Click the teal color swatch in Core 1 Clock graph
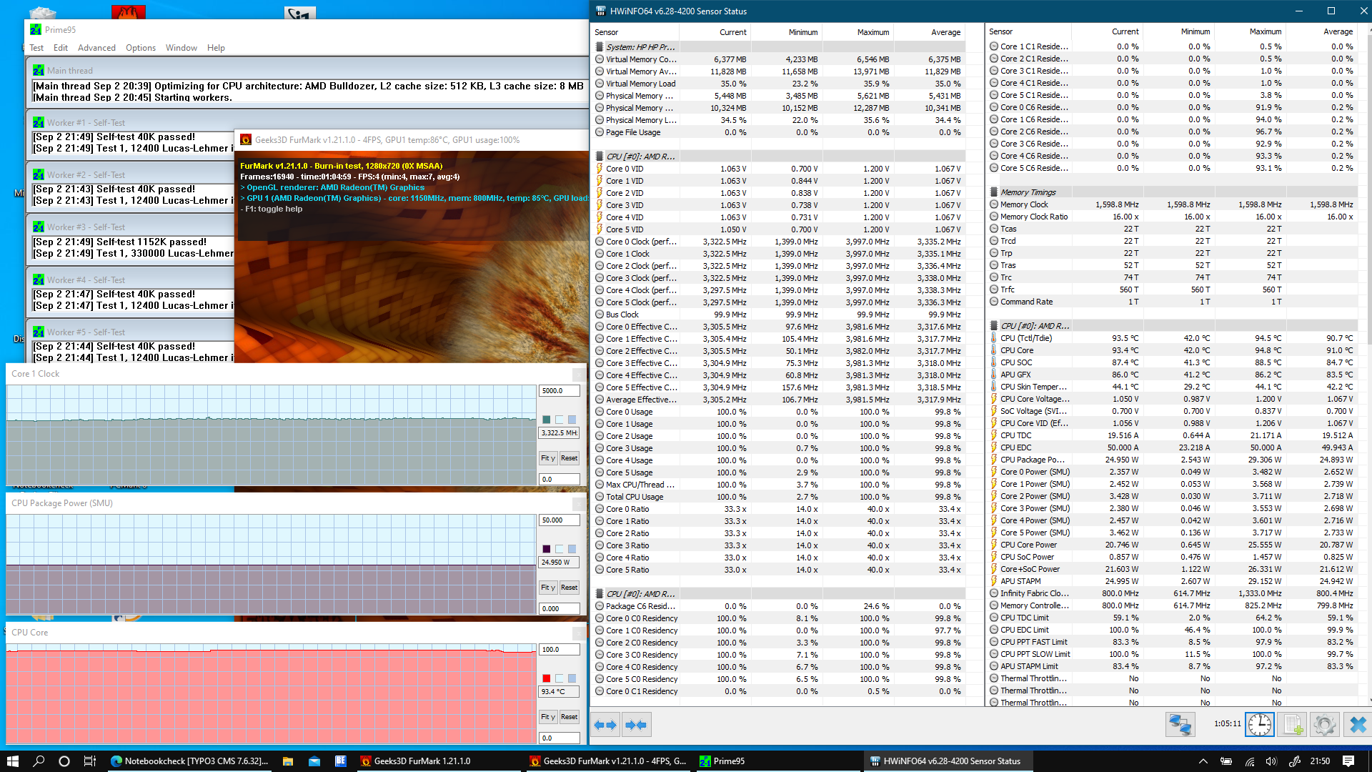Image resolution: width=1372 pixels, height=772 pixels. pyautogui.click(x=547, y=420)
